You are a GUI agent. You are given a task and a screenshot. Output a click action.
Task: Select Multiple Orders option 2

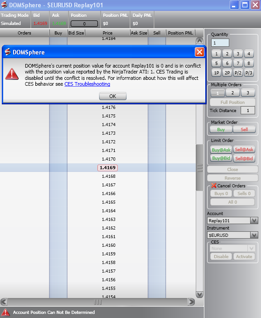[232, 93]
